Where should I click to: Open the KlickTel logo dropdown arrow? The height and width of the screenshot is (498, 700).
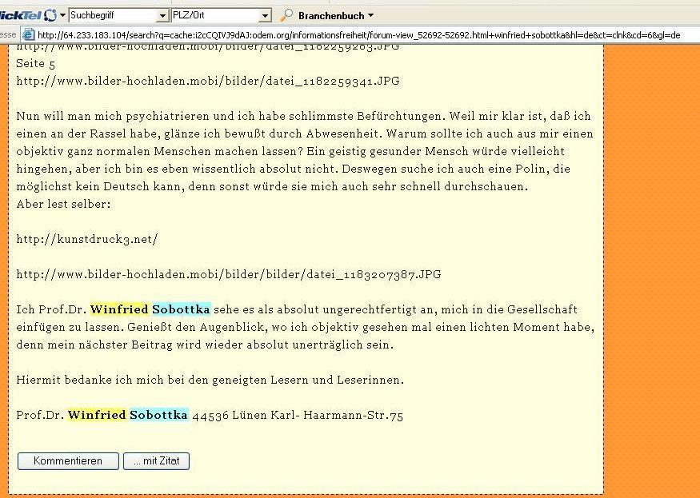coord(62,15)
